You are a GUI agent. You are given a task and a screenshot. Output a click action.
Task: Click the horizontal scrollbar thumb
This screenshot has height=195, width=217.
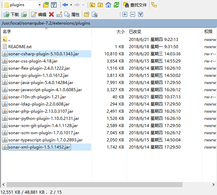click(x=94, y=184)
